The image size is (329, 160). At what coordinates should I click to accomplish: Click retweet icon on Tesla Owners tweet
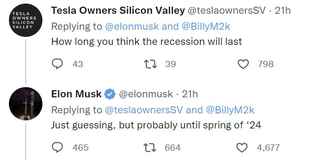point(150,64)
